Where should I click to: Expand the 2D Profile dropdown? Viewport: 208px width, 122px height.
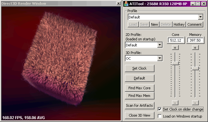pyautogui.click(x=160, y=45)
